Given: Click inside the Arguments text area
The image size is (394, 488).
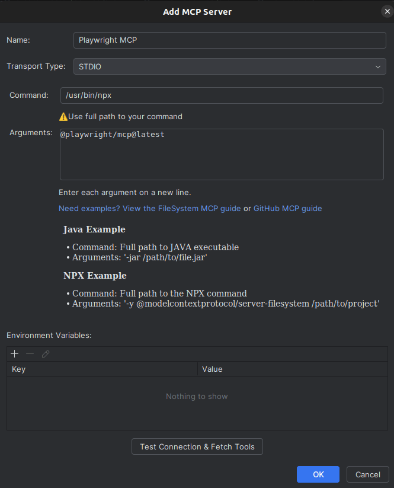Looking at the screenshot, I should coord(222,154).
